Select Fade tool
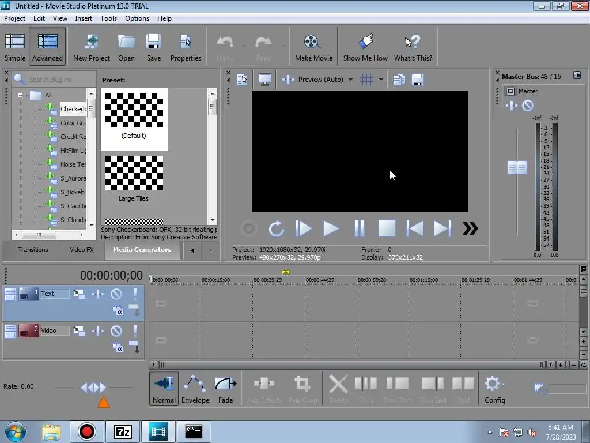This screenshot has height=443, width=590. click(225, 388)
